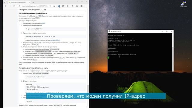Open Collections in Edge toolbar
Screen dimensions: 192x108
click(x=77, y=6)
